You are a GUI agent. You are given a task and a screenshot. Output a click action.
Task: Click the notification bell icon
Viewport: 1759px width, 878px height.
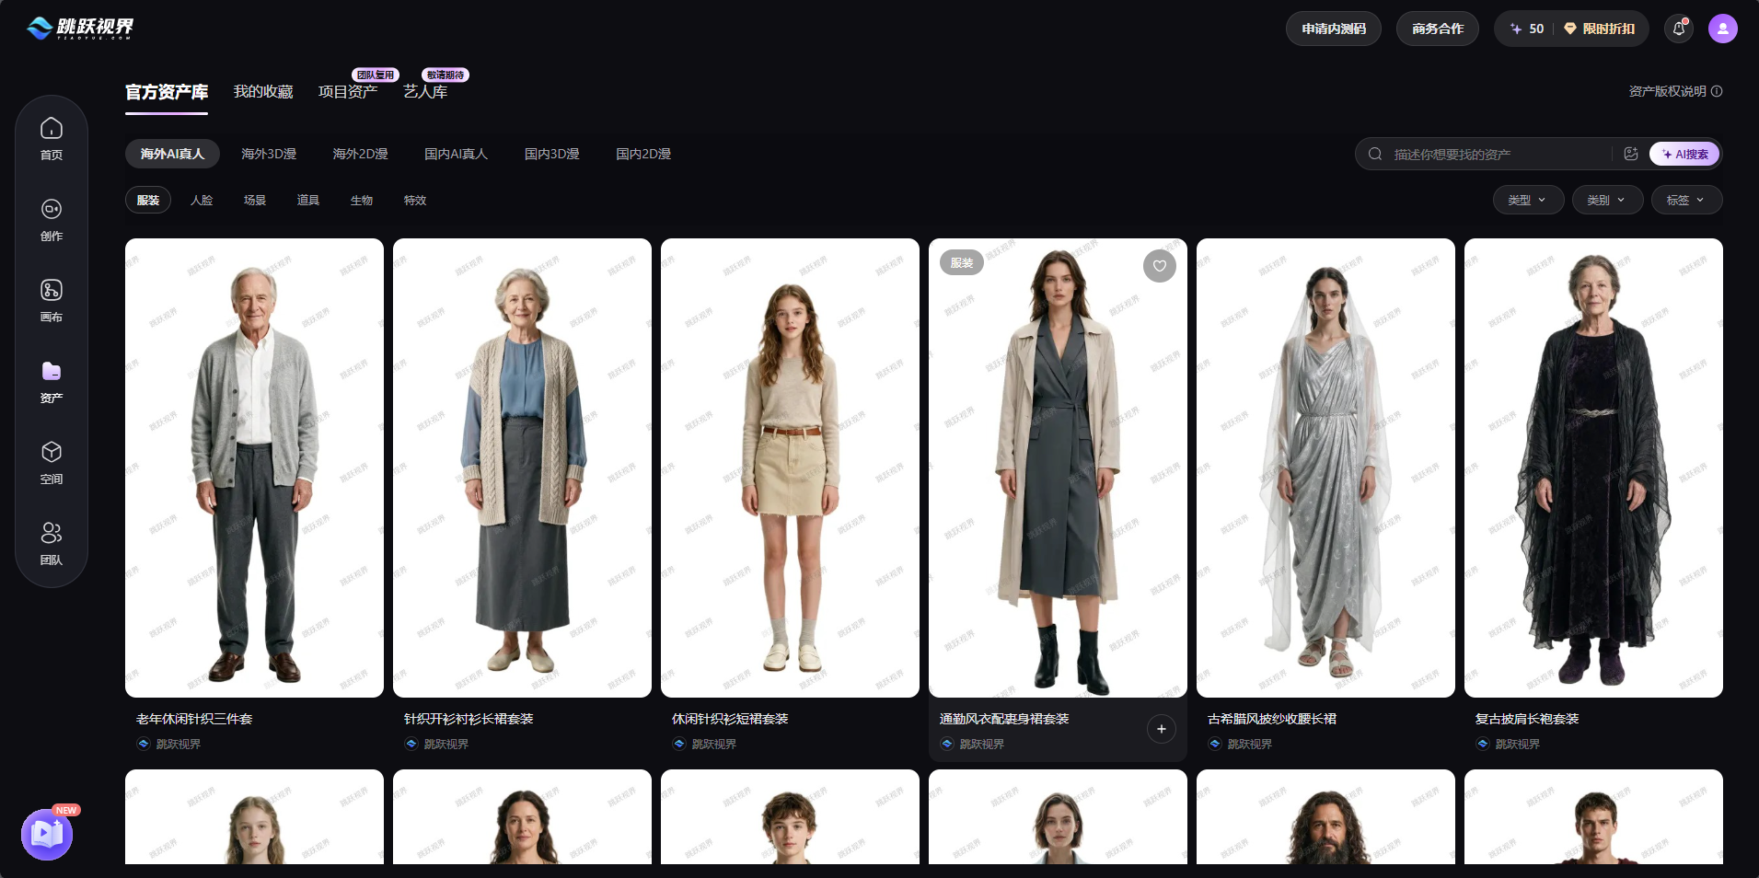click(x=1679, y=29)
